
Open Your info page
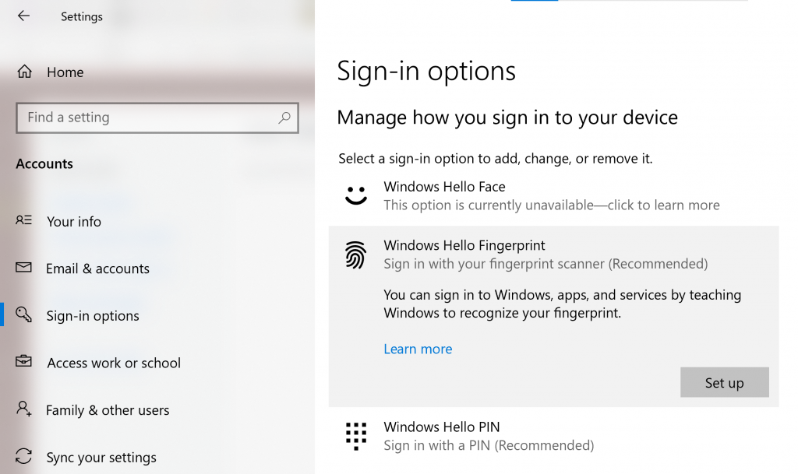tap(74, 222)
